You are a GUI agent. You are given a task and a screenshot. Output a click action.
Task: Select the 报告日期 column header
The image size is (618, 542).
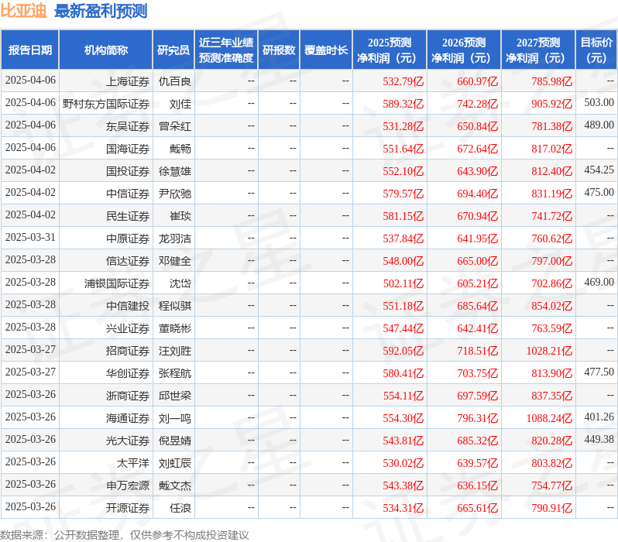[x=30, y=50]
